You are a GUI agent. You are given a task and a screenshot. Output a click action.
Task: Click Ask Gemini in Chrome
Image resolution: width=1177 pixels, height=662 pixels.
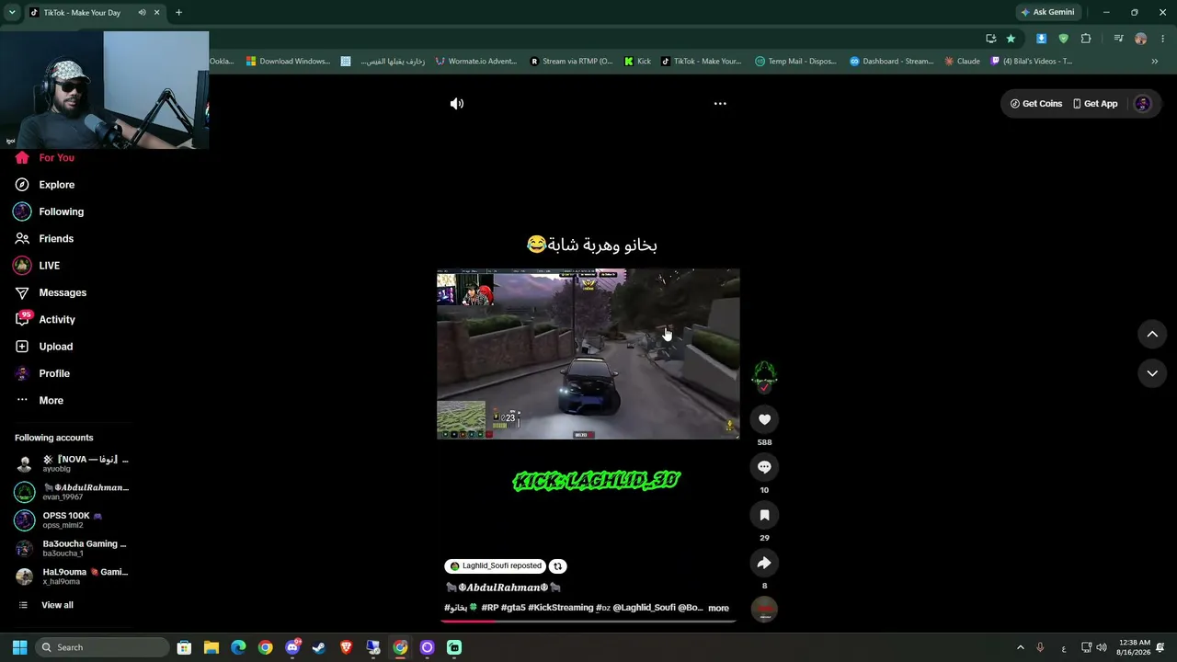pyautogui.click(x=1047, y=13)
